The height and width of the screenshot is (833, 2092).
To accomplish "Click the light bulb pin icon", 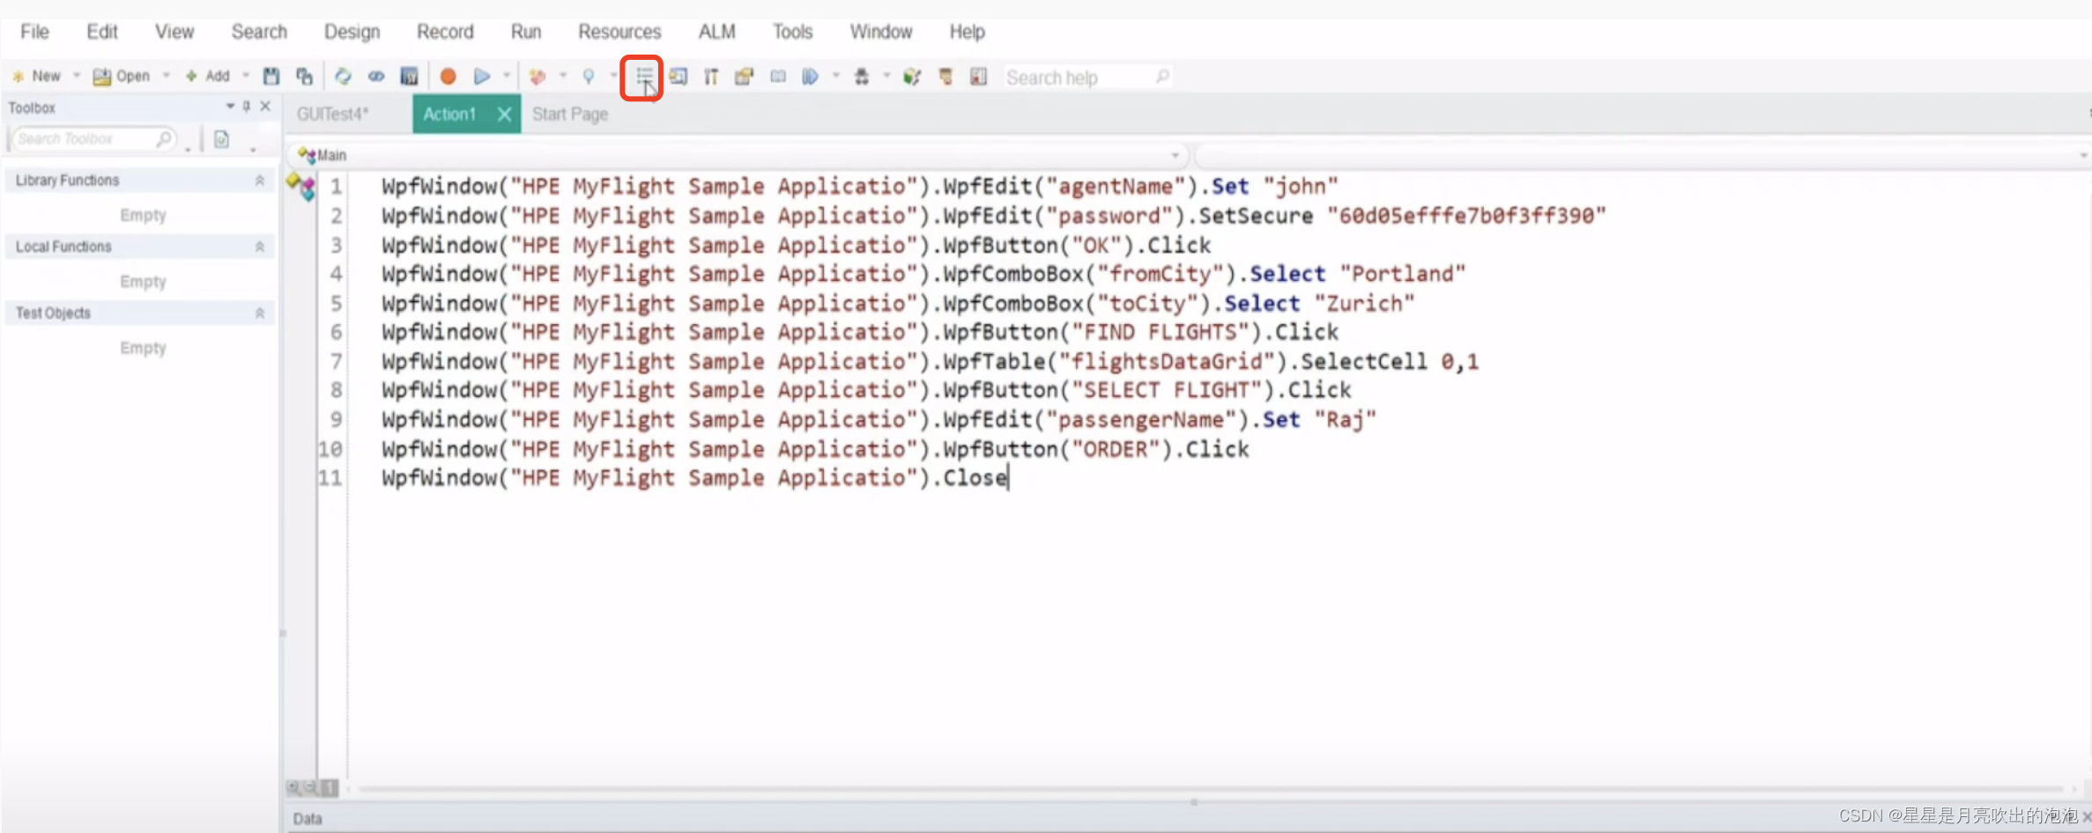I will click(x=589, y=77).
